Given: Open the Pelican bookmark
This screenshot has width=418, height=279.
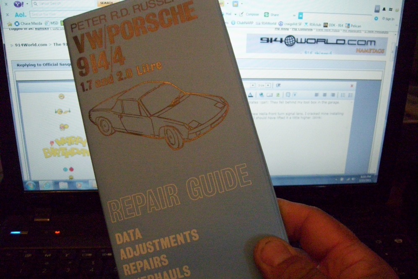Looking at the screenshot, I should click(x=353, y=26).
